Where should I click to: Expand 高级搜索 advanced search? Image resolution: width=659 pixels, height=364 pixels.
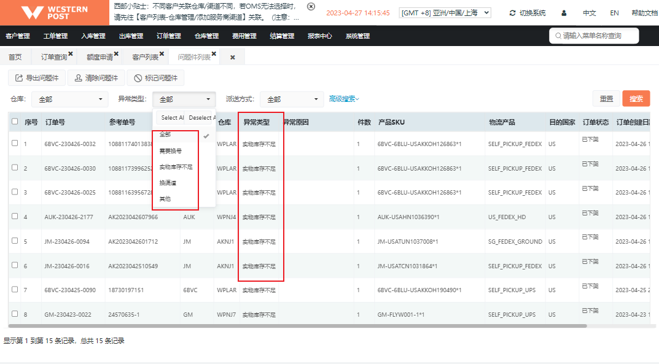[x=344, y=99]
